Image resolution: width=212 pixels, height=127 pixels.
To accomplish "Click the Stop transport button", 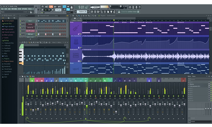I will (49, 10).
